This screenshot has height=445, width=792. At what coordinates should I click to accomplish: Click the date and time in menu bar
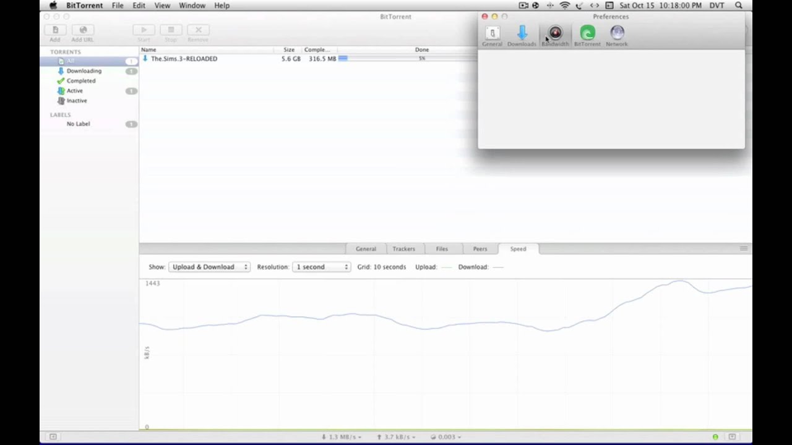[661, 6]
